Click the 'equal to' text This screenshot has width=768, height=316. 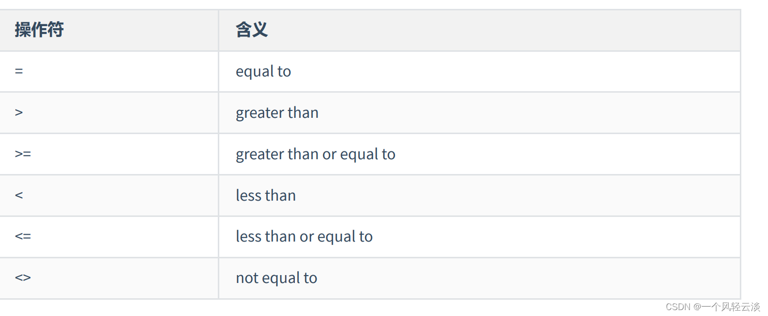(x=263, y=71)
